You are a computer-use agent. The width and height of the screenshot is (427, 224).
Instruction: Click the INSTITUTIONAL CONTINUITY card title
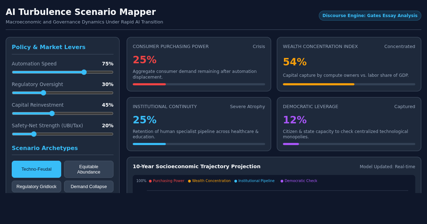pos(165,107)
